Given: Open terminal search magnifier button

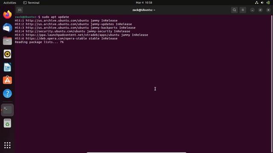Looking at the screenshot, I should (x=234, y=10).
